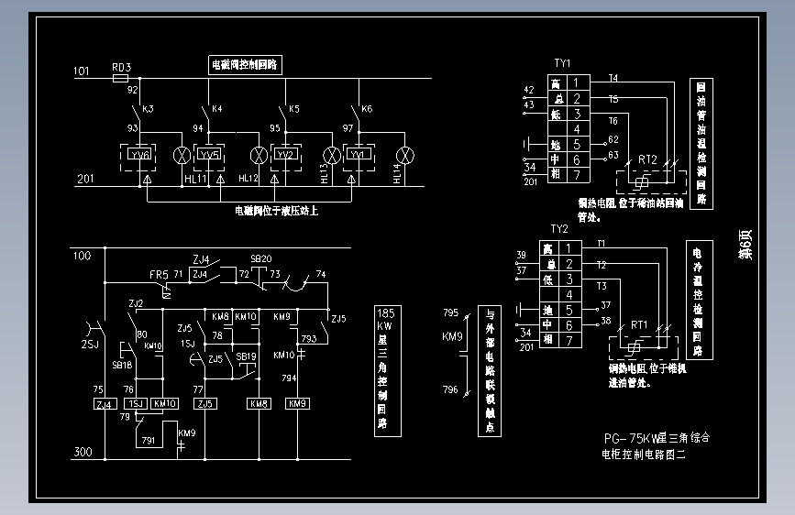Click the 100 bus line label

point(82,256)
